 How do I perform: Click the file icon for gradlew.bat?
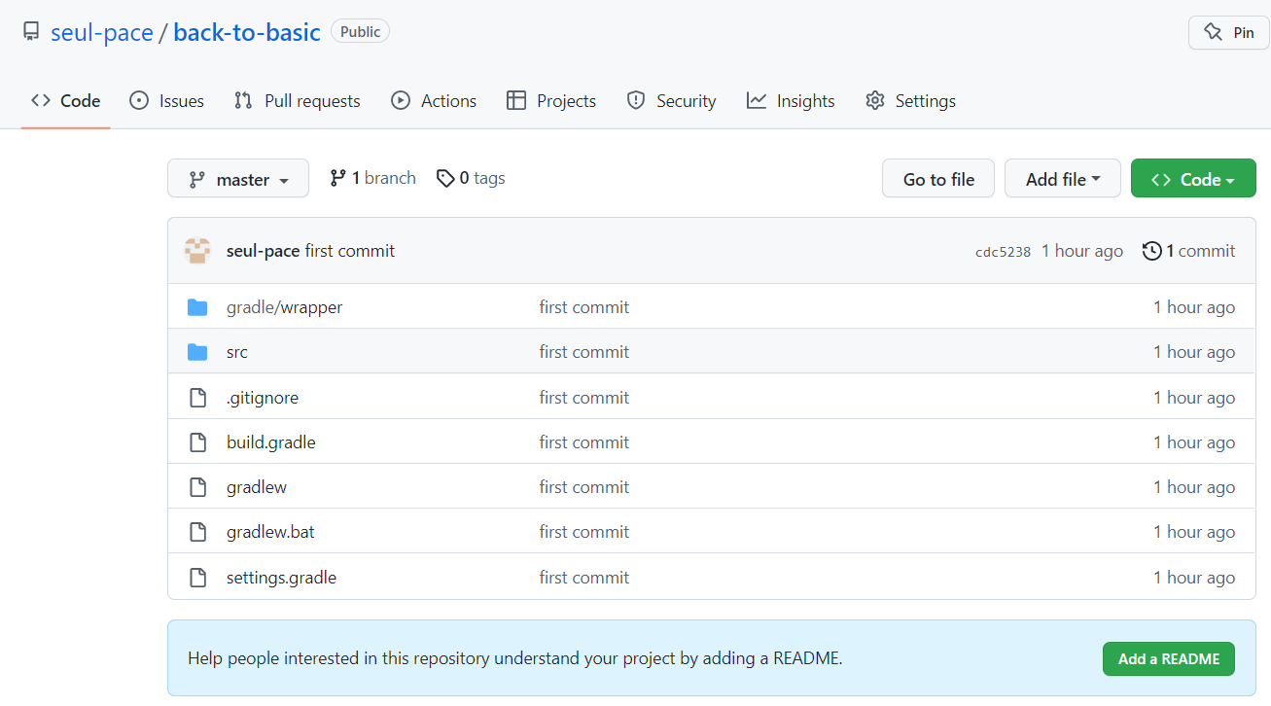(x=197, y=532)
